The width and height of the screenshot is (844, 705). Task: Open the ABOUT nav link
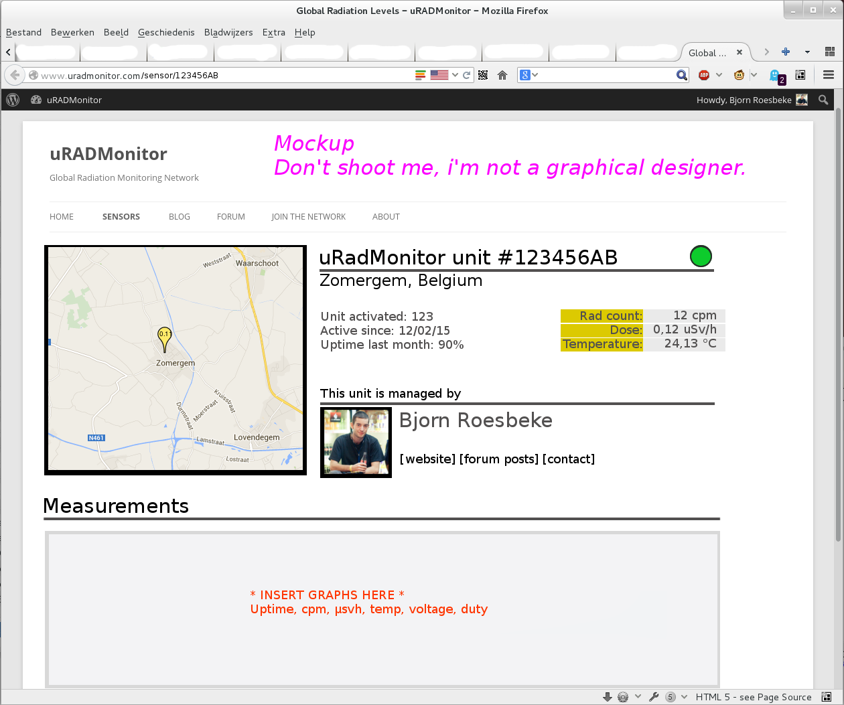(386, 217)
